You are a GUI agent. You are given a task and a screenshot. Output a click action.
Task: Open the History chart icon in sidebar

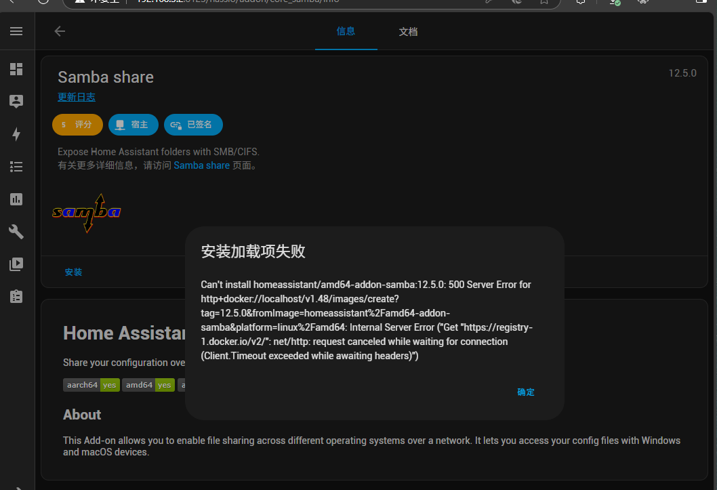click(x=16, y=199)
